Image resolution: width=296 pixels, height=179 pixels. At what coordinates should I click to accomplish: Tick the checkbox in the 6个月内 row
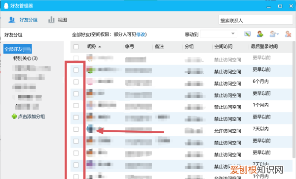pyautogui.click(x=76, y=82)
